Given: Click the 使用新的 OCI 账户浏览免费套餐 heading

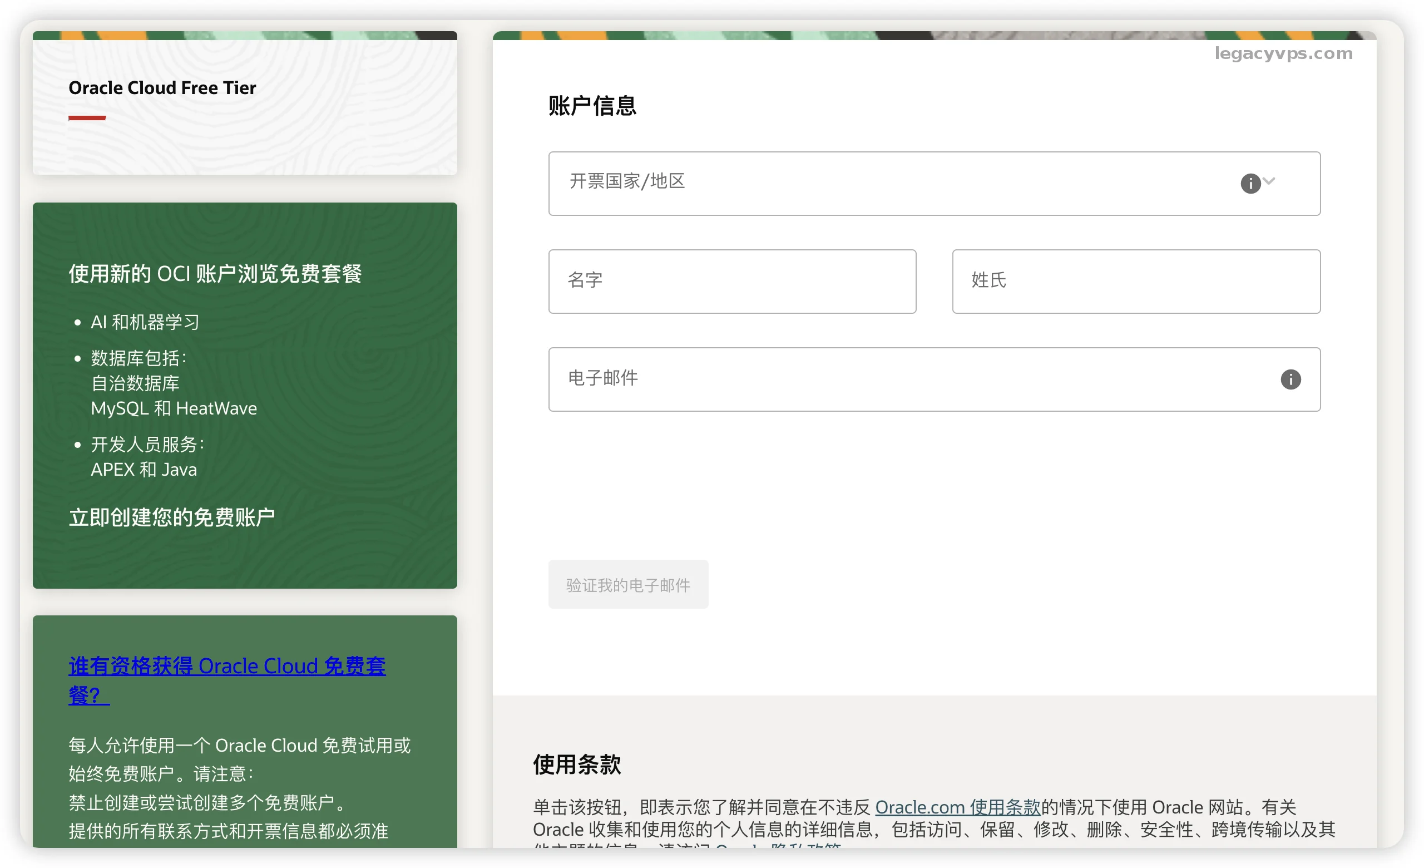Looking at the screenshot, I should 215,274.
